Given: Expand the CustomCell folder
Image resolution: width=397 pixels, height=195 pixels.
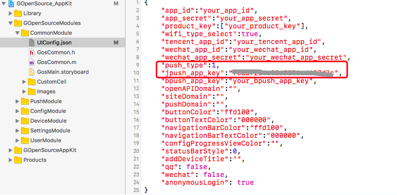Looking at the screenshot, I should (x=24, y=82).
